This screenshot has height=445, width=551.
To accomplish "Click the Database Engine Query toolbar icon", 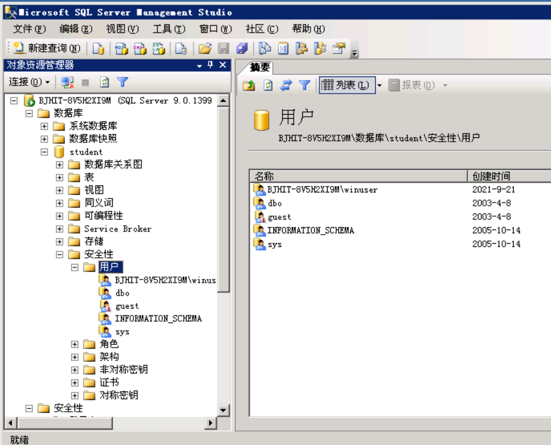I will click(x=98, y=49).
